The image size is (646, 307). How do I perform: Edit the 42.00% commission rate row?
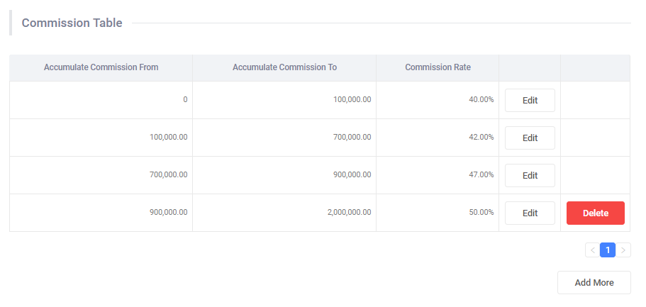530,138
